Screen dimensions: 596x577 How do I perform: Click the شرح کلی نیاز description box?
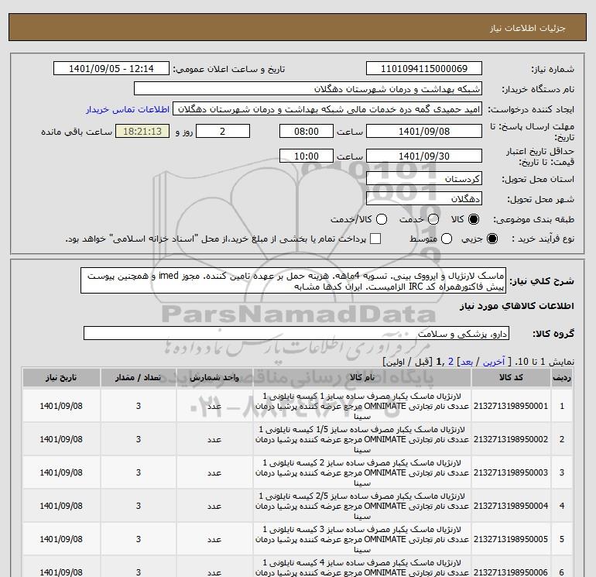tap(293, 280)
